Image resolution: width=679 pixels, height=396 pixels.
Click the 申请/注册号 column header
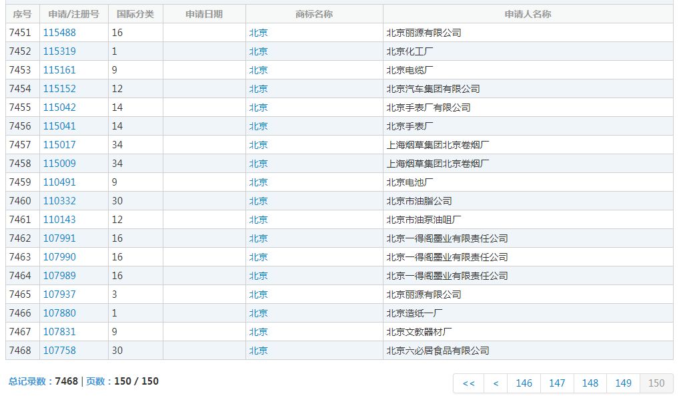click(73, 14)
